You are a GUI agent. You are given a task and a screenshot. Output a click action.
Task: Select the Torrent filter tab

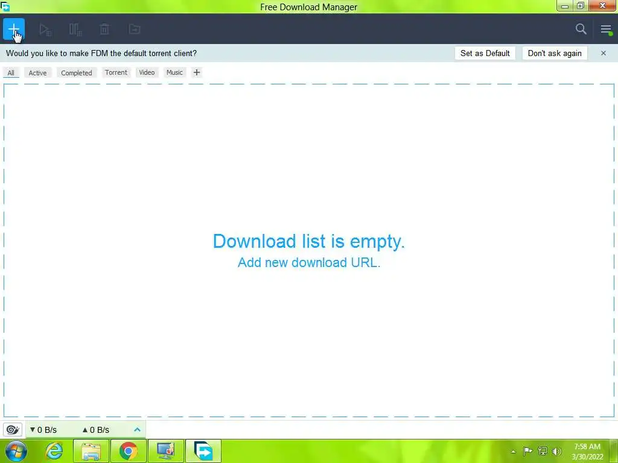tap(116, 72)
